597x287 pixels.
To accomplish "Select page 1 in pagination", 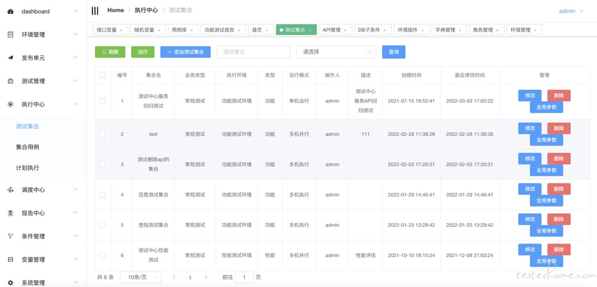I will coord(190,277).
